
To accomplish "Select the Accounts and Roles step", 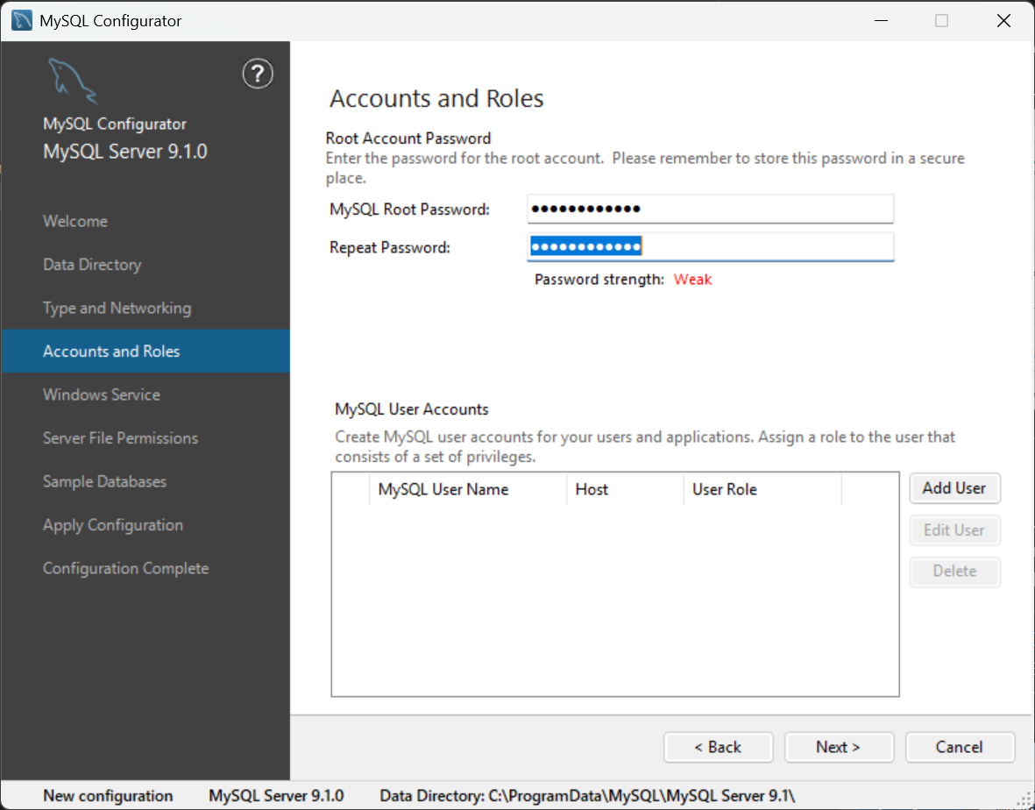I will [111, 352].
